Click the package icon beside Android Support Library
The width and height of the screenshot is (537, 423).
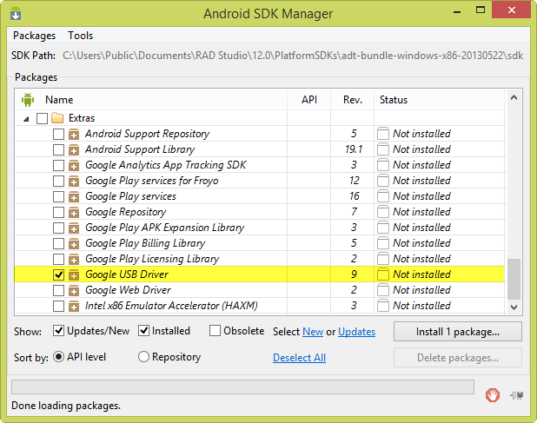tap(74, 150)
